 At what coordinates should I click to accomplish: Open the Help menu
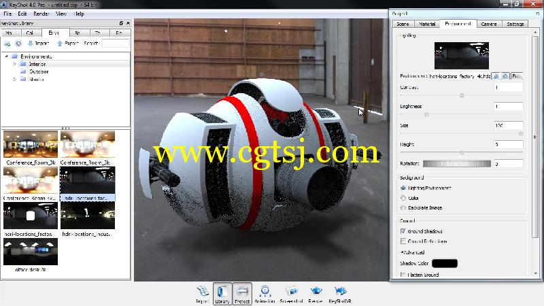pyautogui.click(x=79, y=14)
